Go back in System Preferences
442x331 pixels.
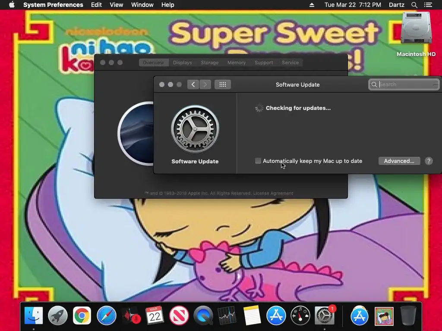(193, 84)
